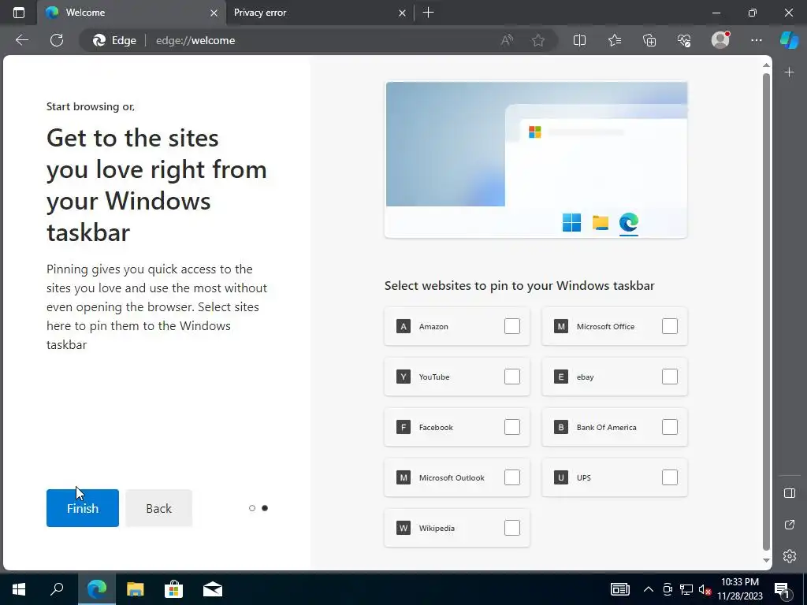Open the Collections icon
This screenshot has width=807, height=605.
pyautogui.click(x=649, y=40)
